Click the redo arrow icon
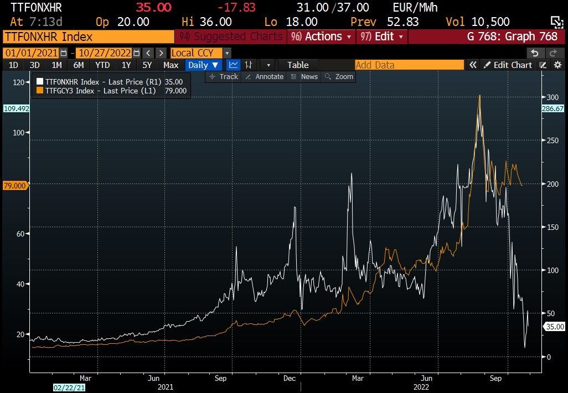Screen dimensions: 568x393 coord(554,53)
